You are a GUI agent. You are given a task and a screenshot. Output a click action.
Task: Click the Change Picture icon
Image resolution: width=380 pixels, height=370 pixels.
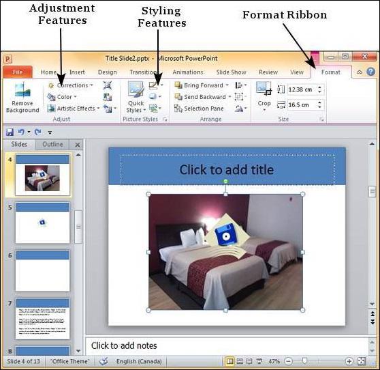pos(108,97)
